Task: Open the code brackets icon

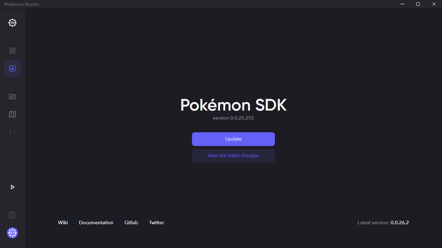Action: point(12,132)
